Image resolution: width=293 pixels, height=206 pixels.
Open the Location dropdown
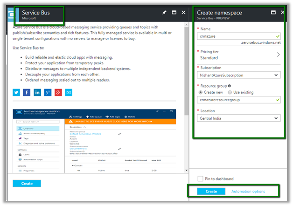(x=238, y=118)
